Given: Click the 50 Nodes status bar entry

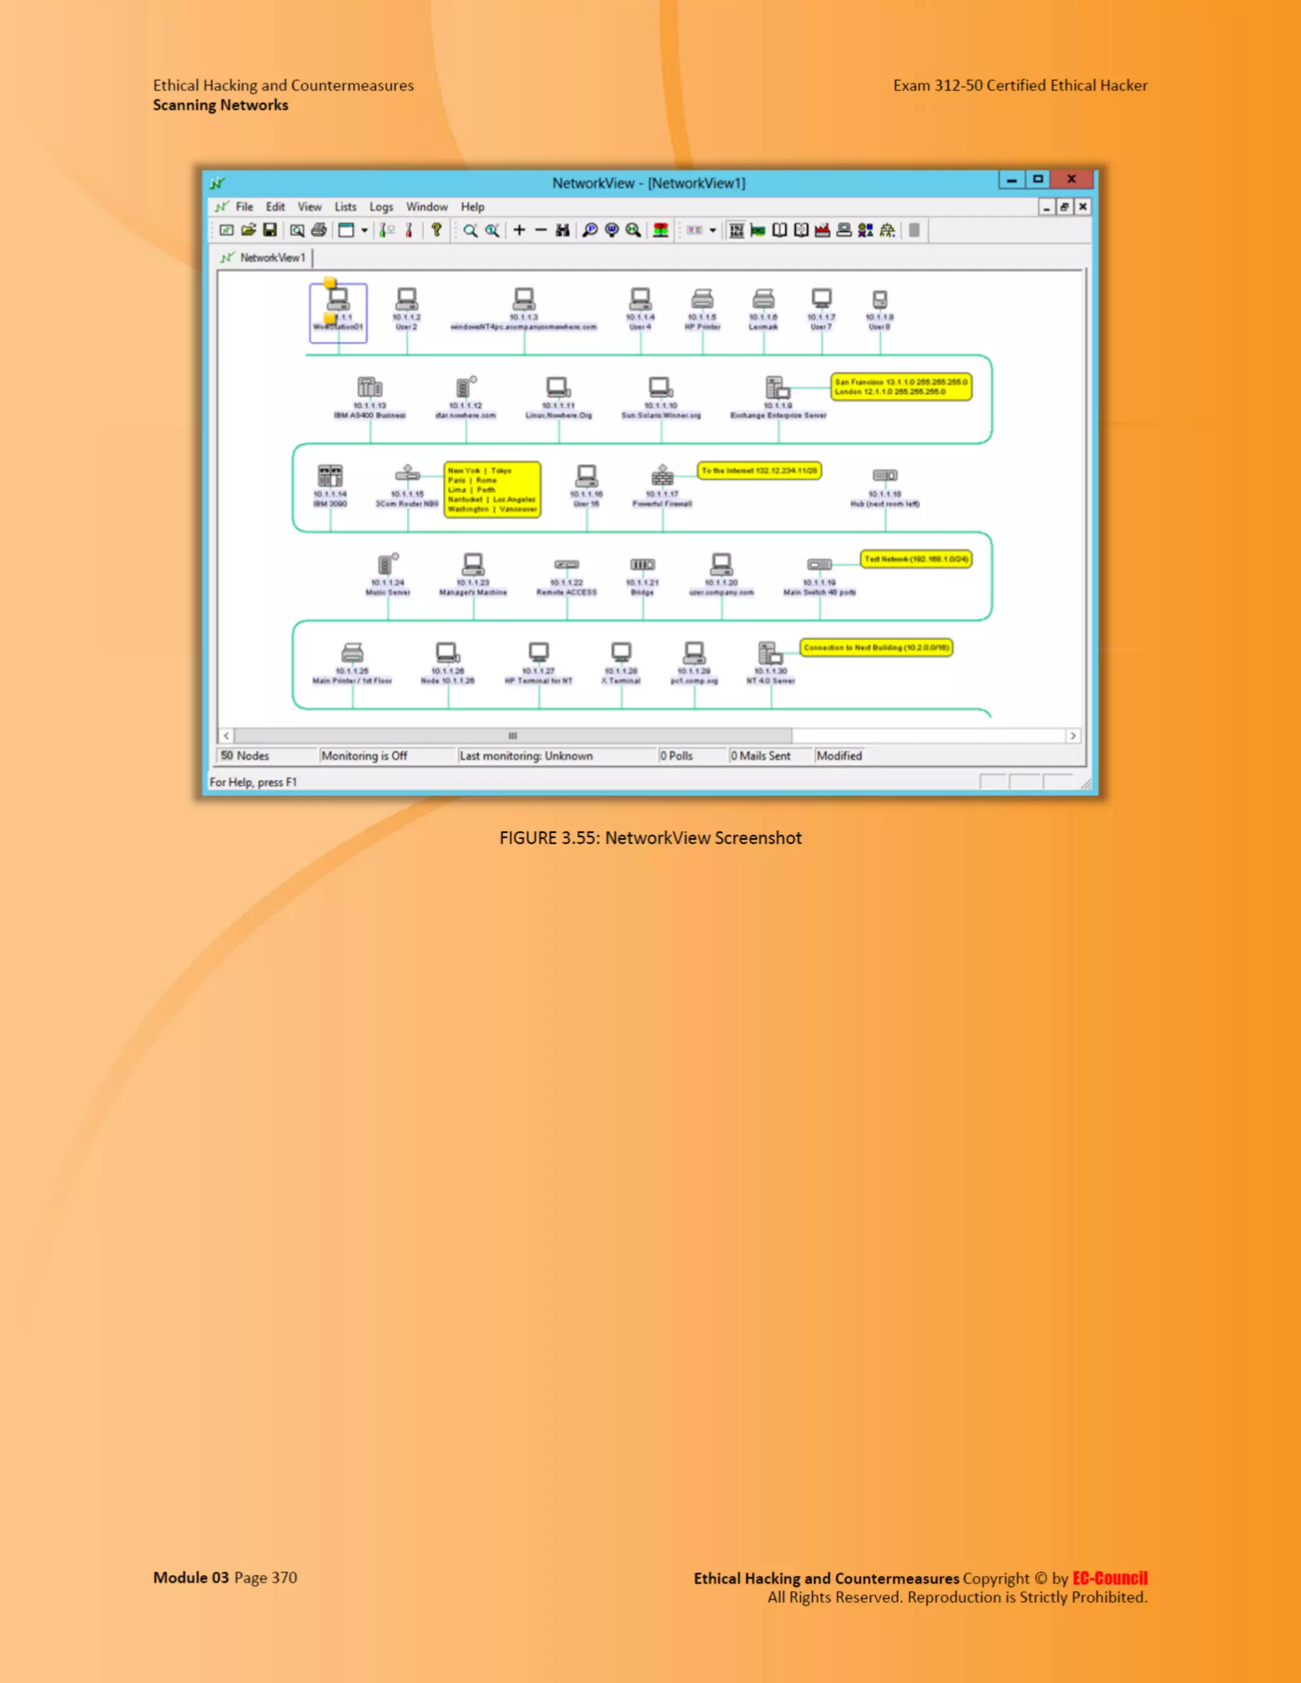Looking at the screenshot, I should pyautogui.click(x=267, y=756).
